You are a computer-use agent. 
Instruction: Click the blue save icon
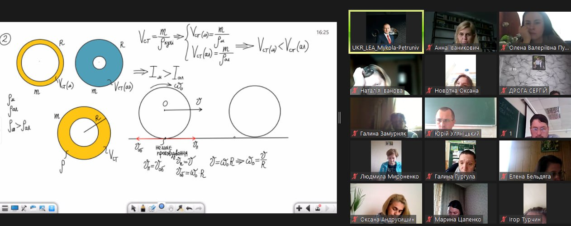[51, 208]
